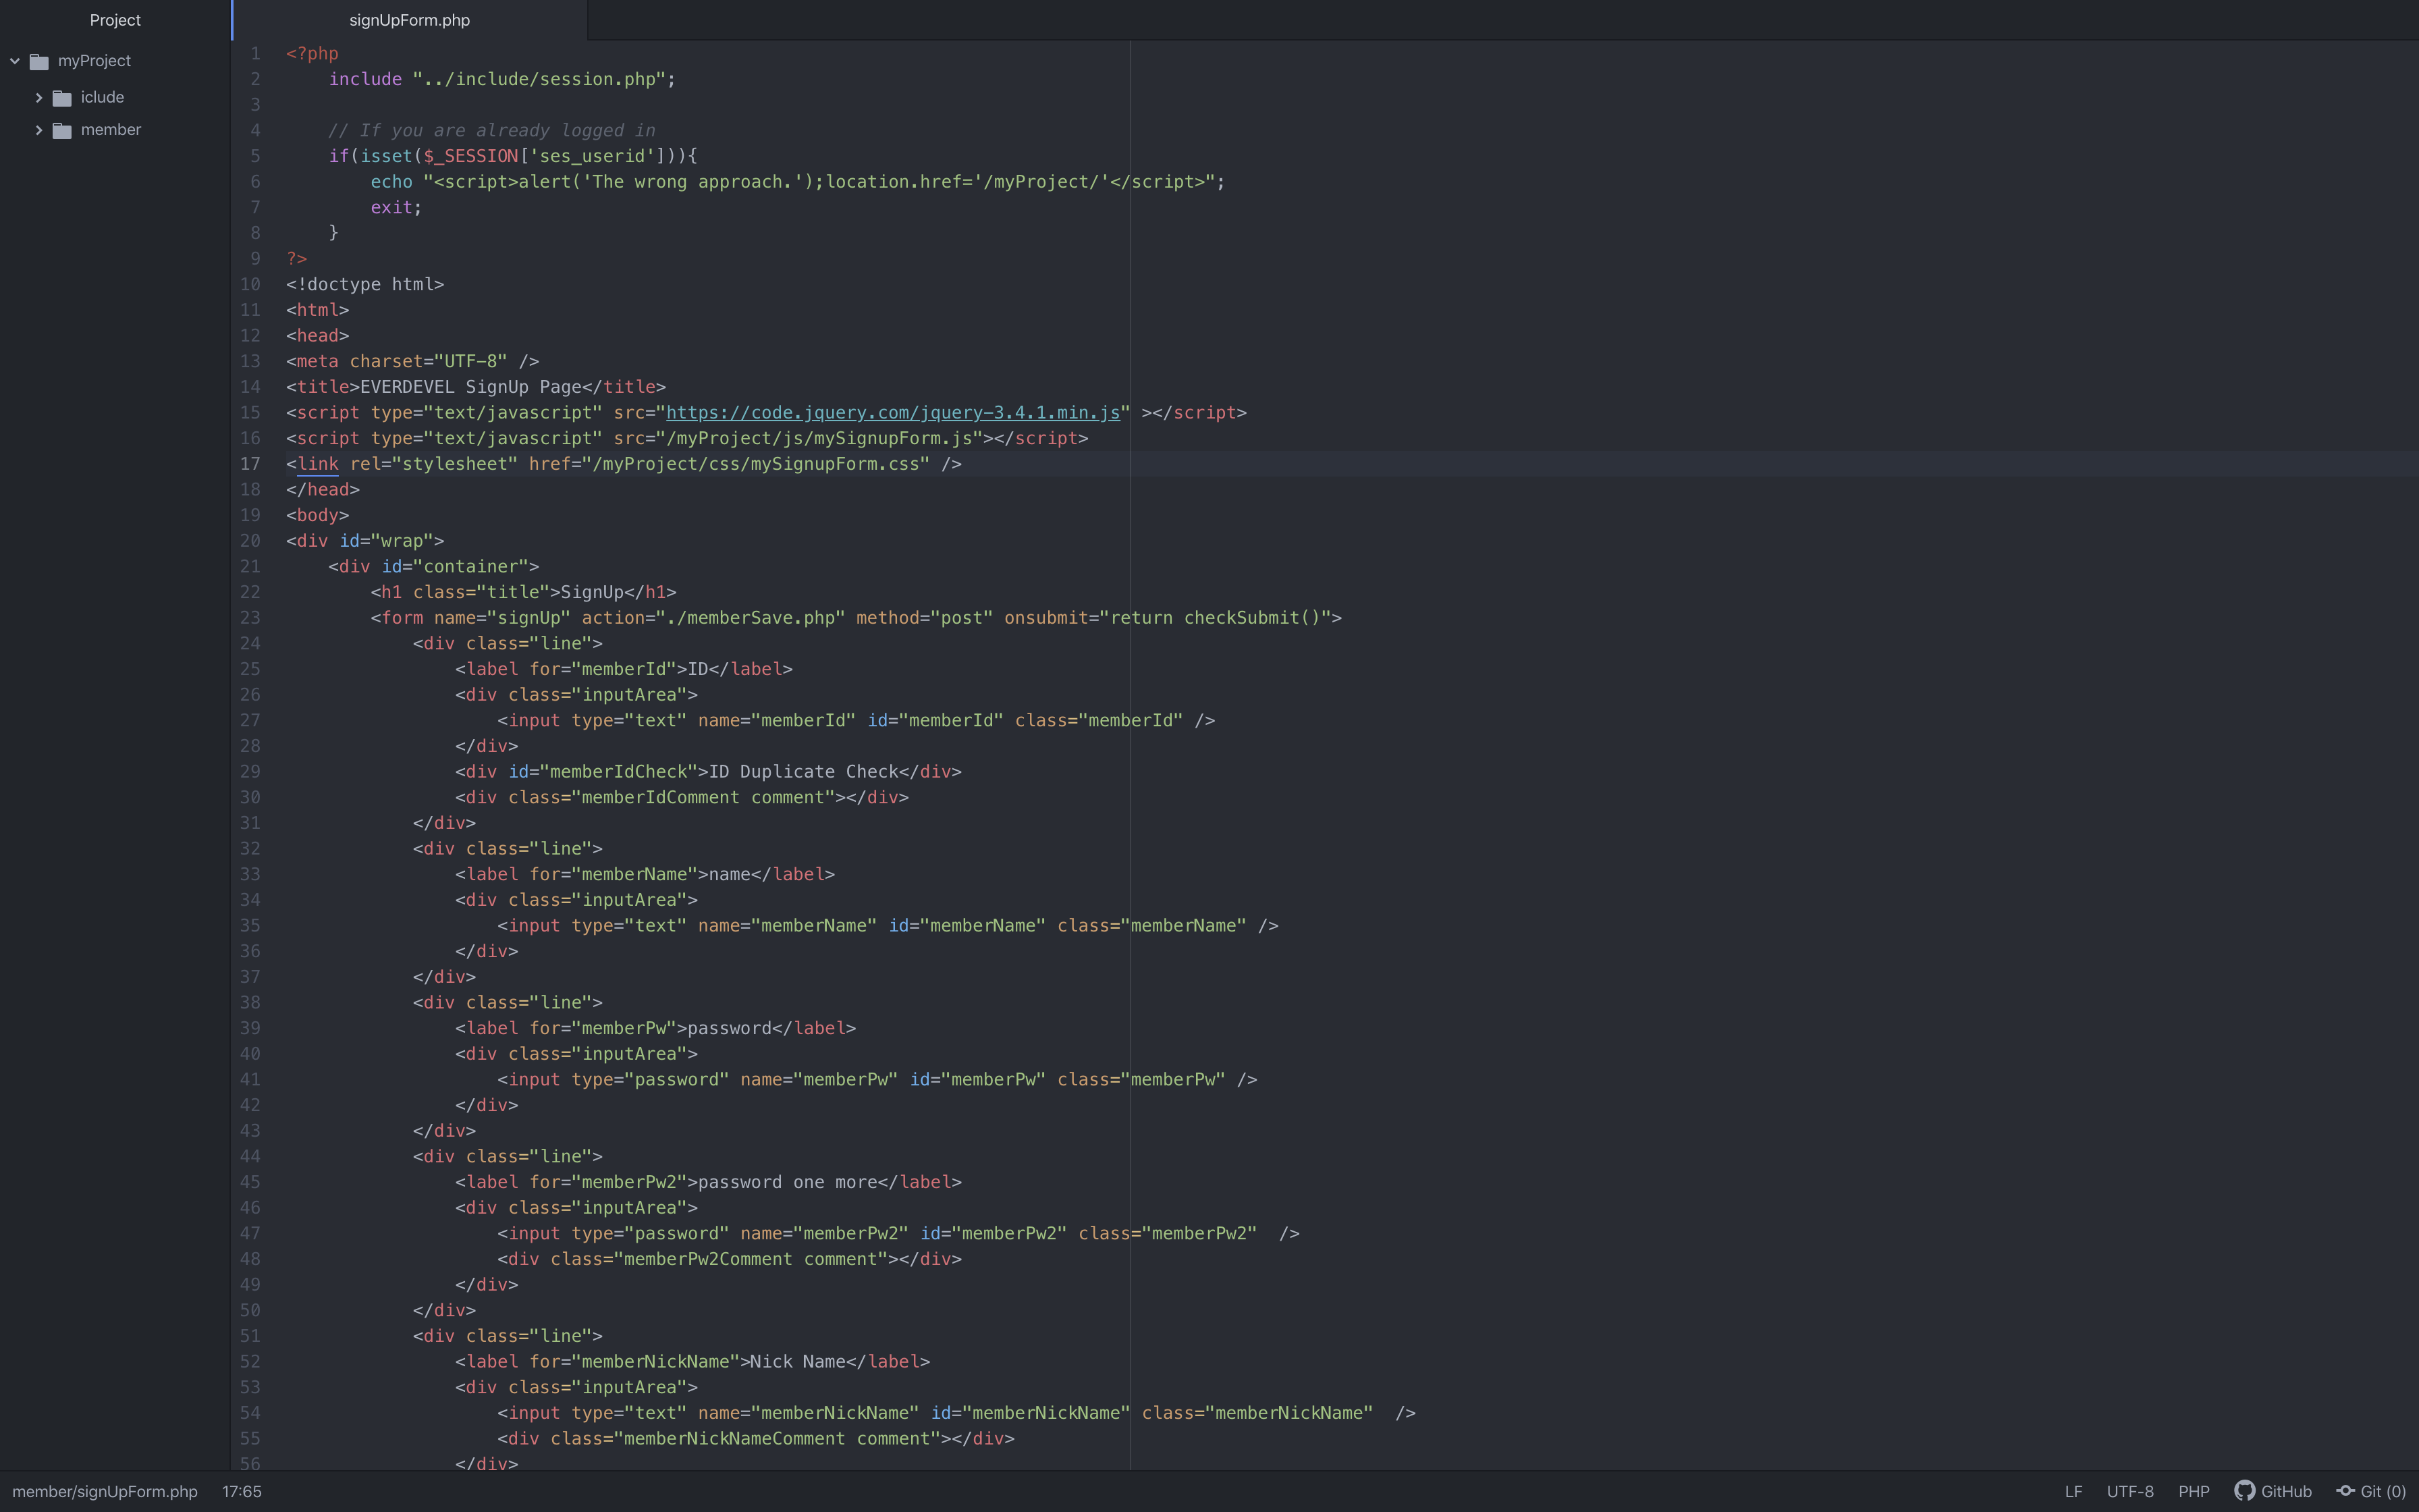
Task: Change the LF line ending setting
Action: point(2073,1491)
